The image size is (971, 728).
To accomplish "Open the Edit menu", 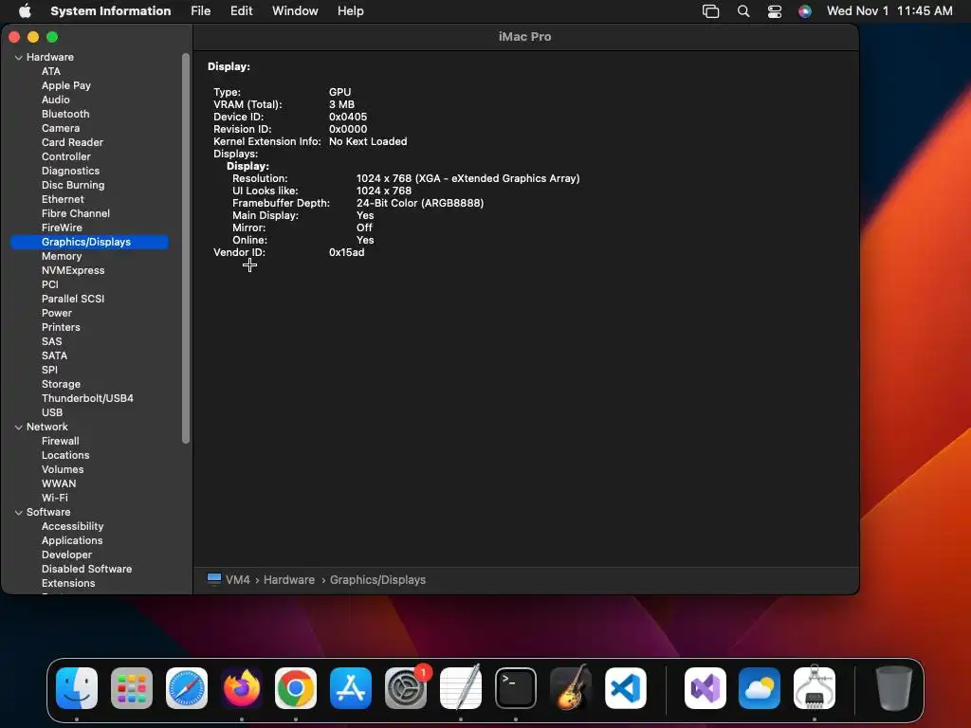I will [241, 11].
